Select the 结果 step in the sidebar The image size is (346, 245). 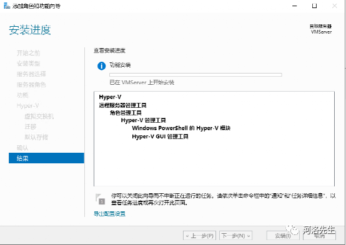pos(46,158)
